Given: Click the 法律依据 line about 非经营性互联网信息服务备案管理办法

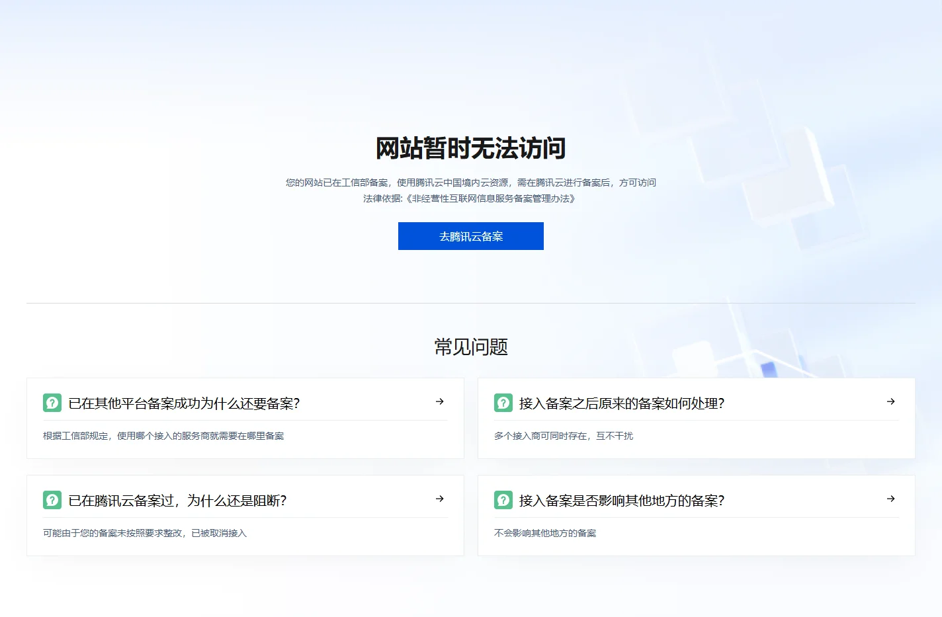Looking at the screenshot, I should click(470, 198).
